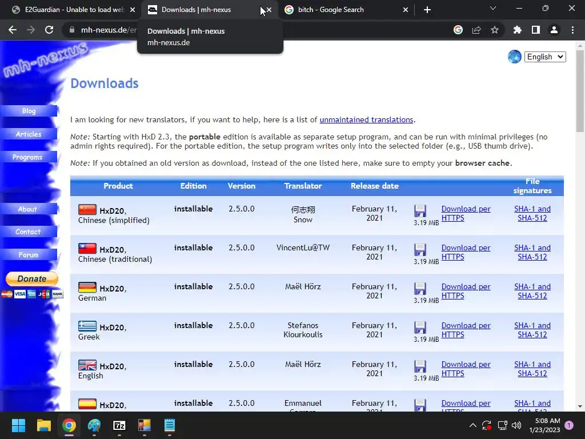Screen dimensions: 585x439
Task: Click the floppy disk icon in English row
Action: 420,366
